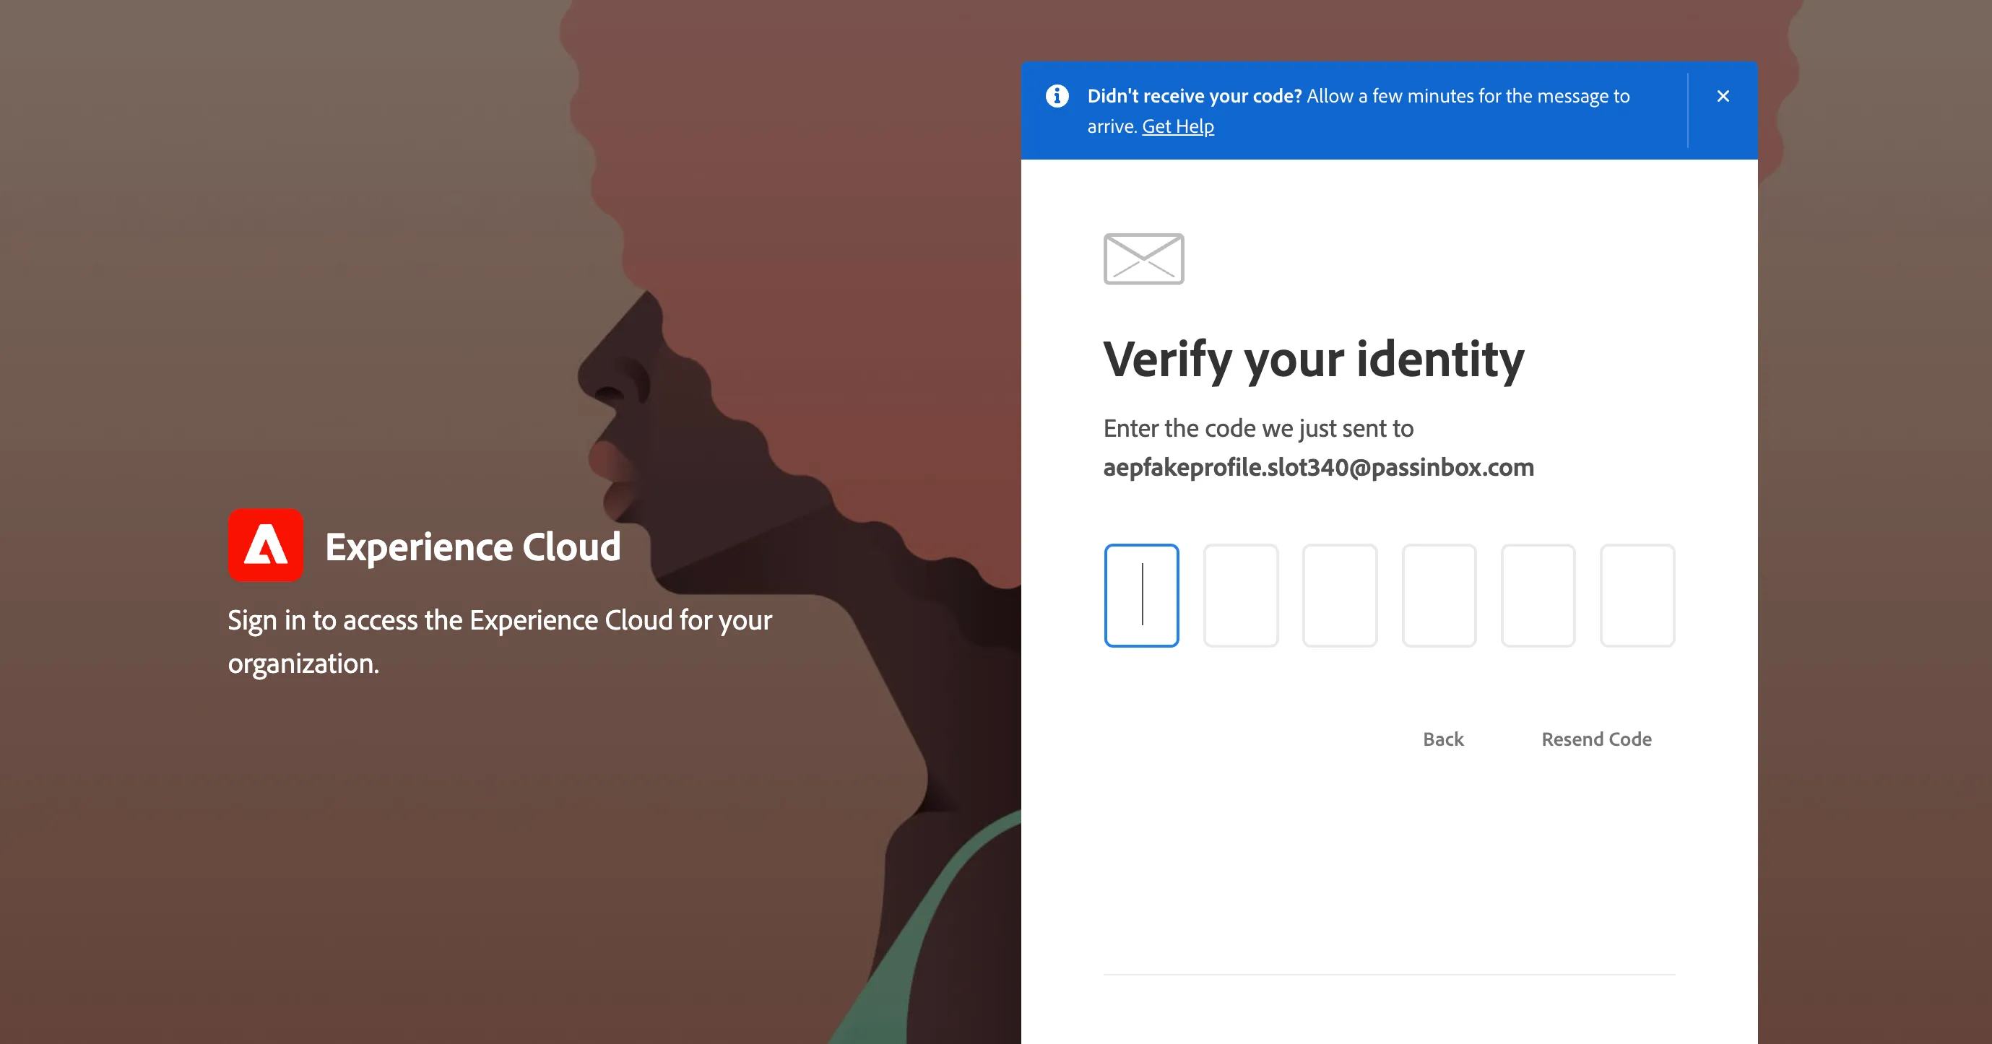This screenshot has width=1992, height=1044.
Task: Go back with the Back button
Action: 1443,739
